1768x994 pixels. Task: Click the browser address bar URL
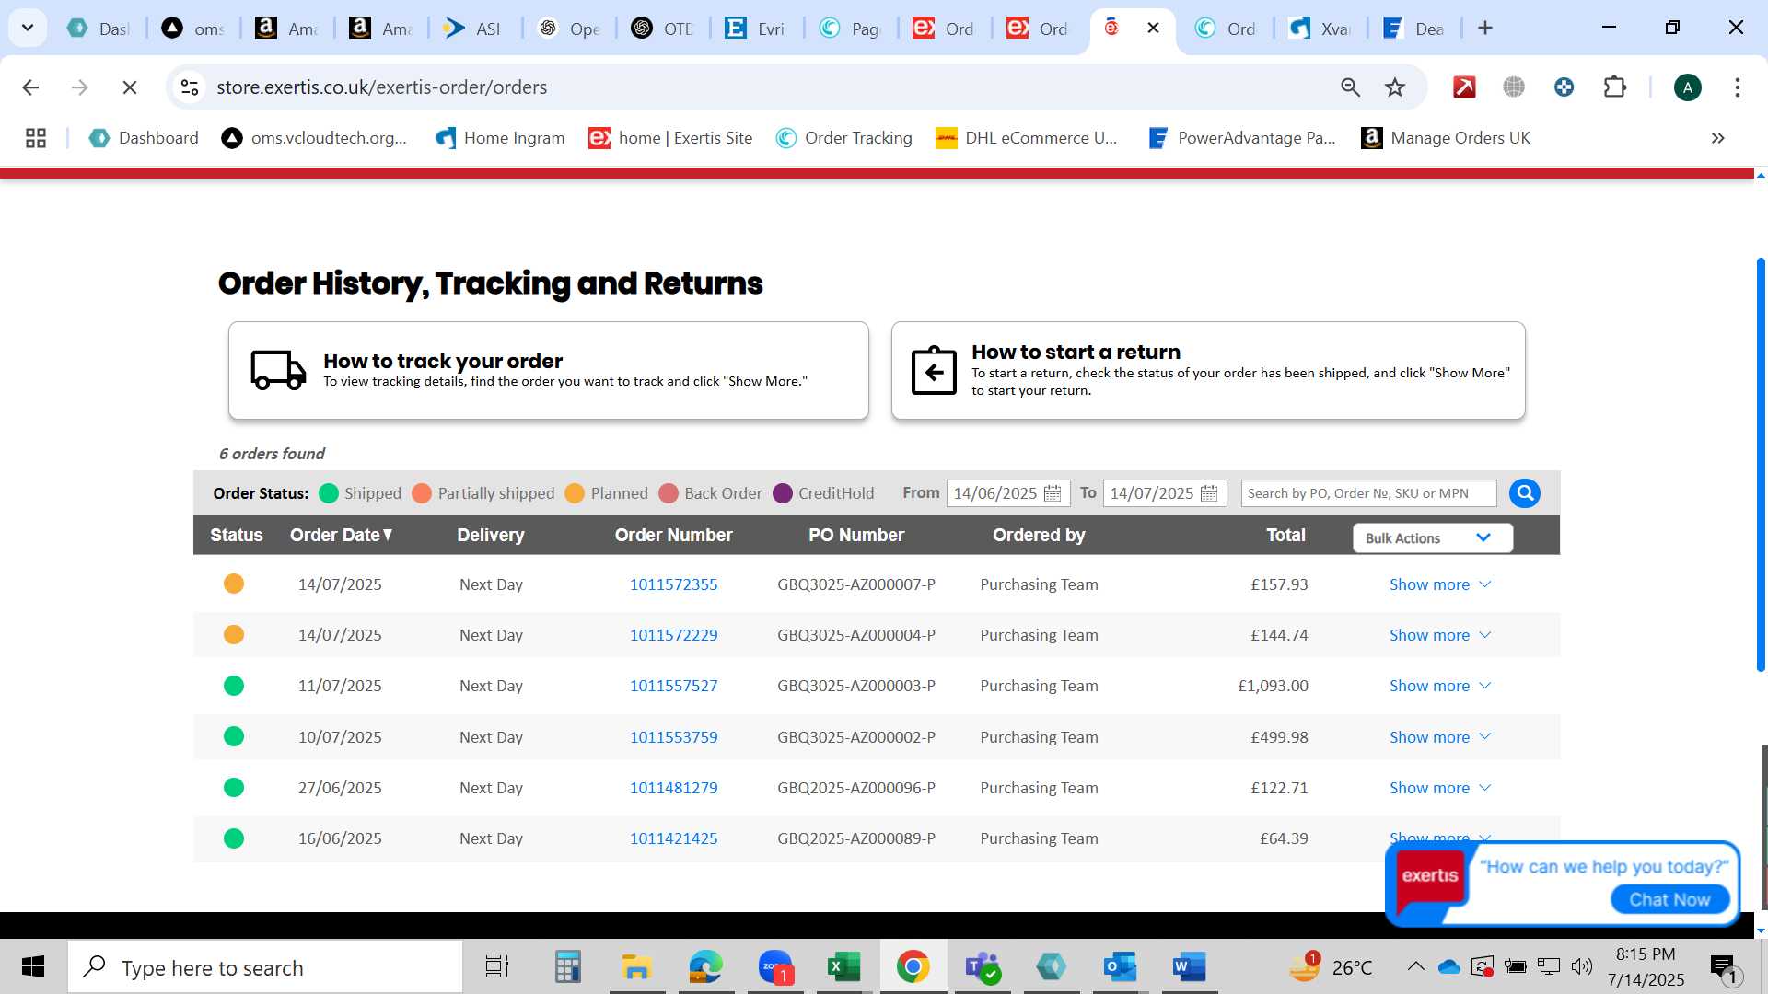382,87
